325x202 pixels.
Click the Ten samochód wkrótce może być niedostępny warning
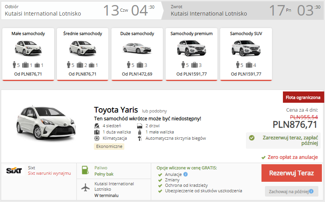pyautogui.click(x=147, y=119)
